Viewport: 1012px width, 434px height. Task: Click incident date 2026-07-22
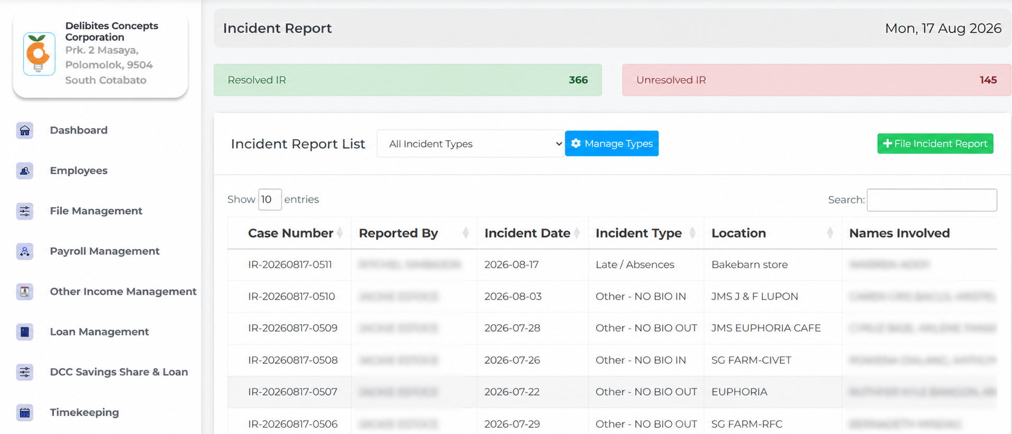click(512, 392)
